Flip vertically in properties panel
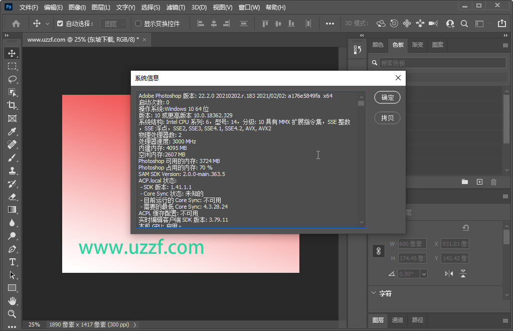 pyautogui.click(x=463, y=274)
